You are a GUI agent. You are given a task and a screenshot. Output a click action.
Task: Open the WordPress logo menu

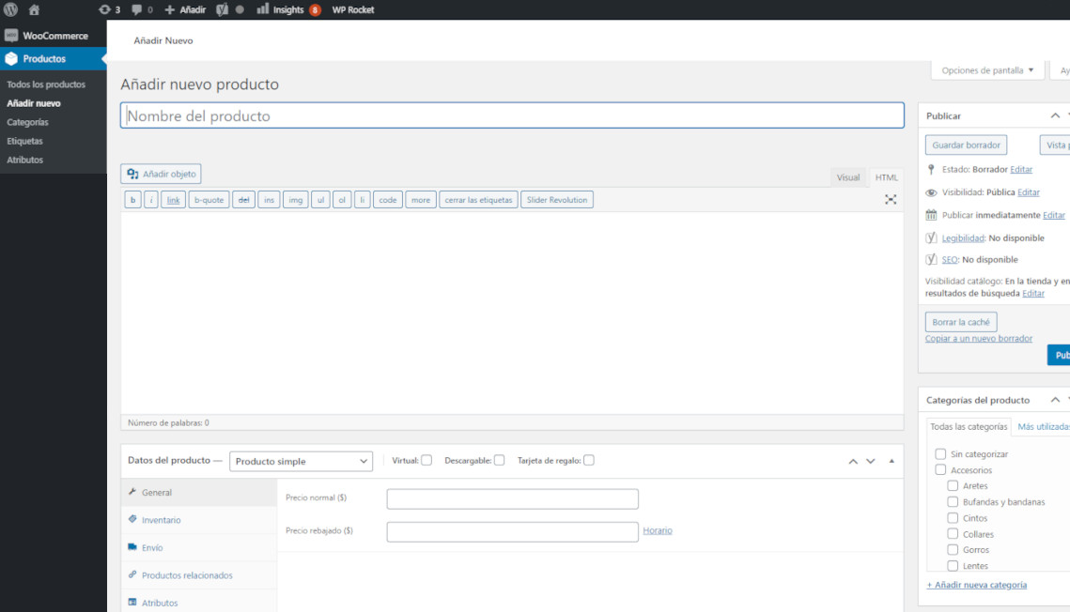tap(10, 9)
